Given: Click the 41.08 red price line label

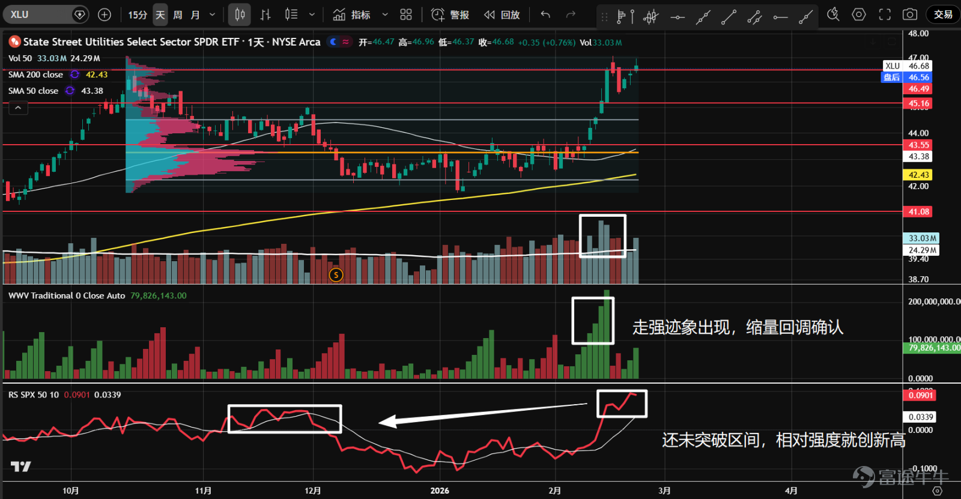Looking at the screenshot, I should [918, 211].
